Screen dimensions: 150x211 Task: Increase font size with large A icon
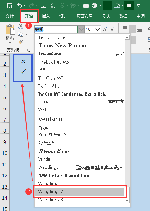(105, 29)
